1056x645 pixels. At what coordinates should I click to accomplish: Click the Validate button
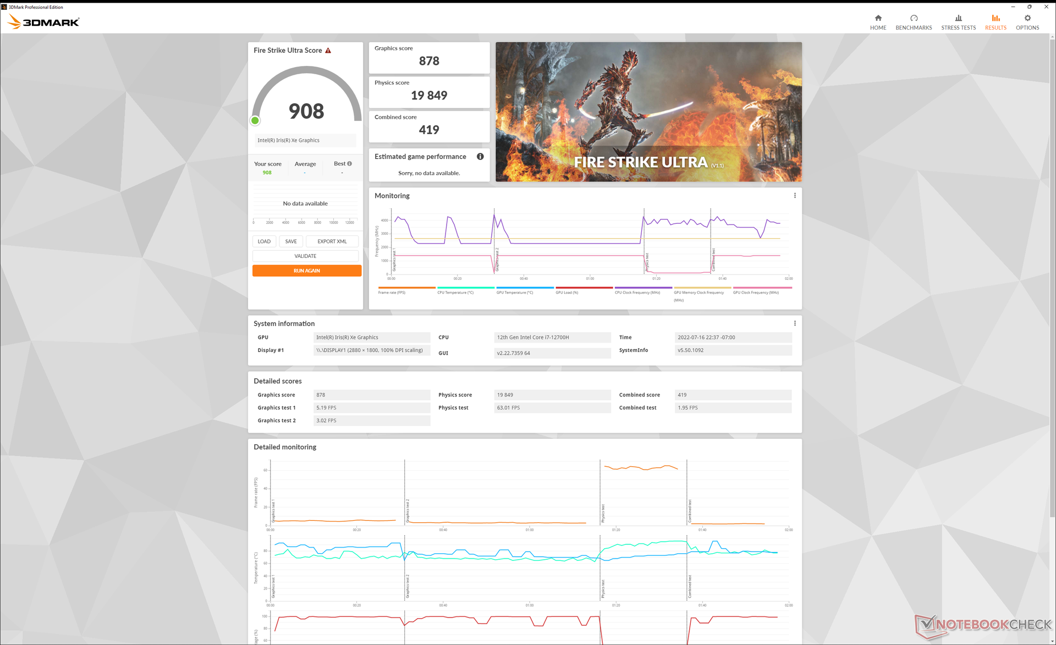(x=305, y=256)
